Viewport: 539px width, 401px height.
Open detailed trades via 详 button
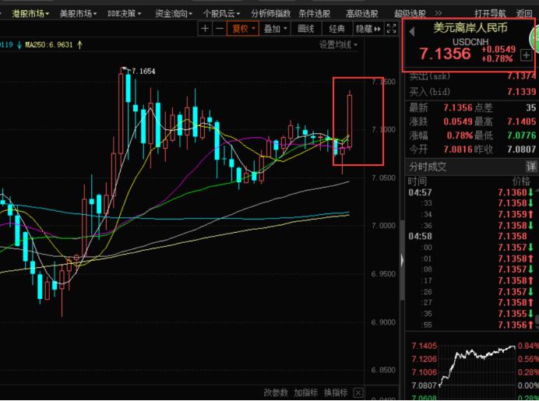[x=531, y=167]
